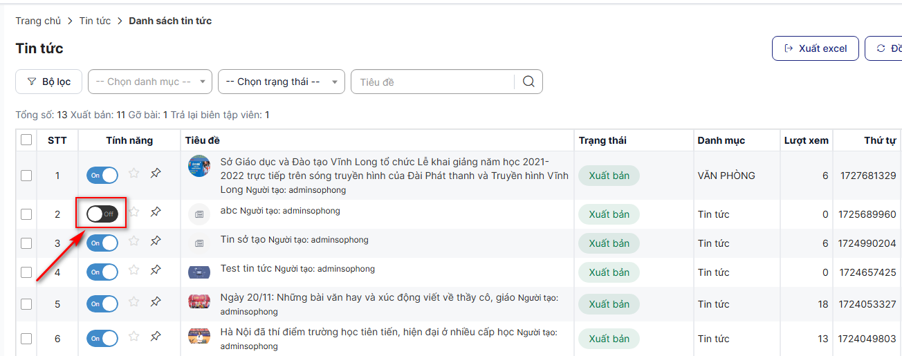Image resolution: width=902 pixels, height=356 pixels.
Task: Click the star icon in row 4
Action: point(134,270)
